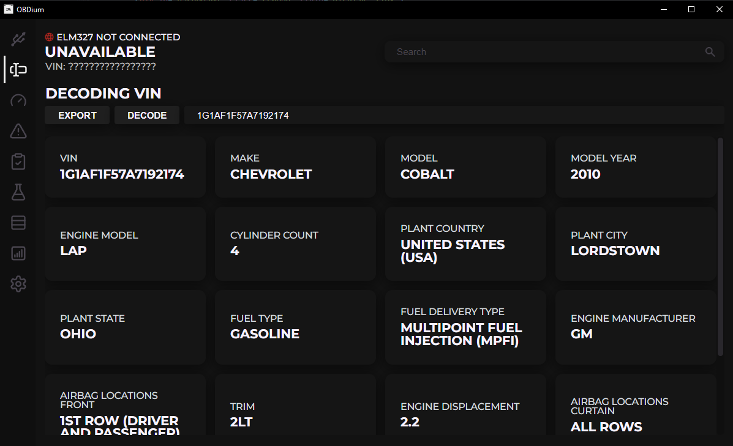The height and width of the screenshot is (446, 733).
Task: Click the ELM327 NOT CONNECTED status text
Action: tap(118, 37)
